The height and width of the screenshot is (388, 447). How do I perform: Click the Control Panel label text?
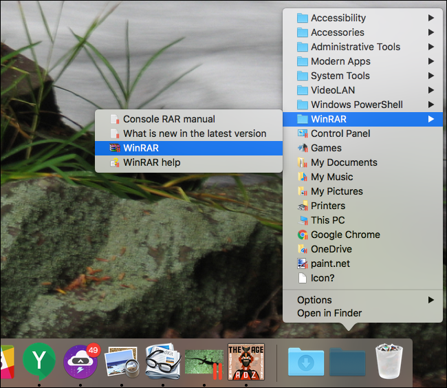tap(340, 133)
